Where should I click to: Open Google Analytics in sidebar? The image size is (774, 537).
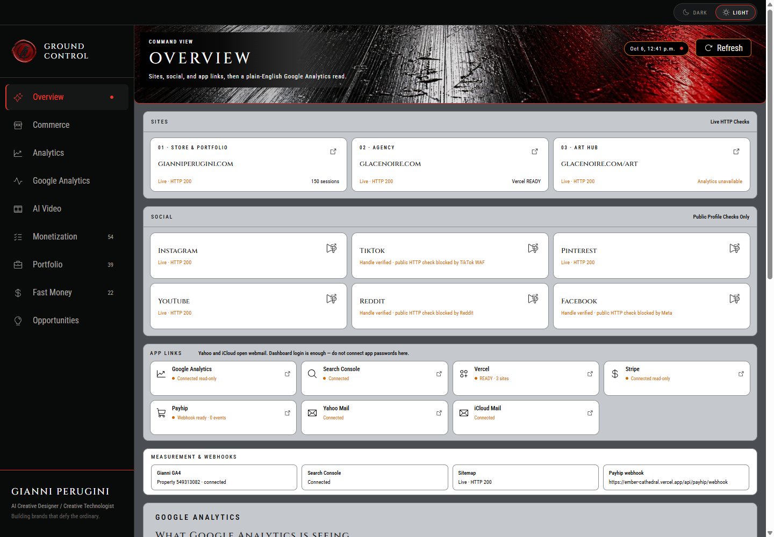point(67,181)
